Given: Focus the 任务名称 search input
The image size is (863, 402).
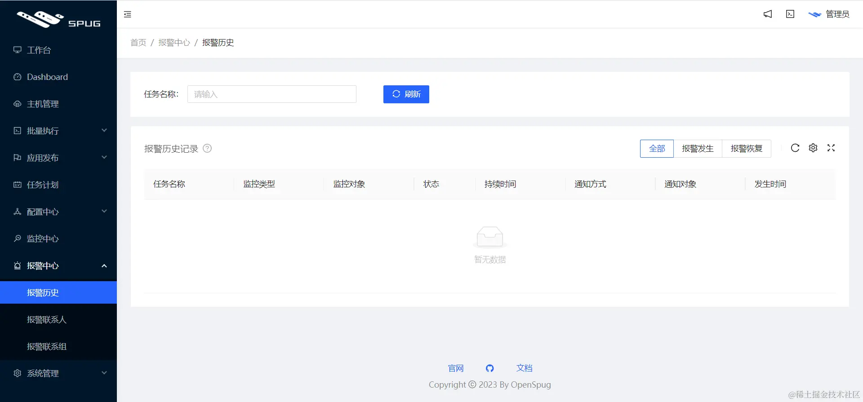Looking at the screenshot, I should coord(272,94).
